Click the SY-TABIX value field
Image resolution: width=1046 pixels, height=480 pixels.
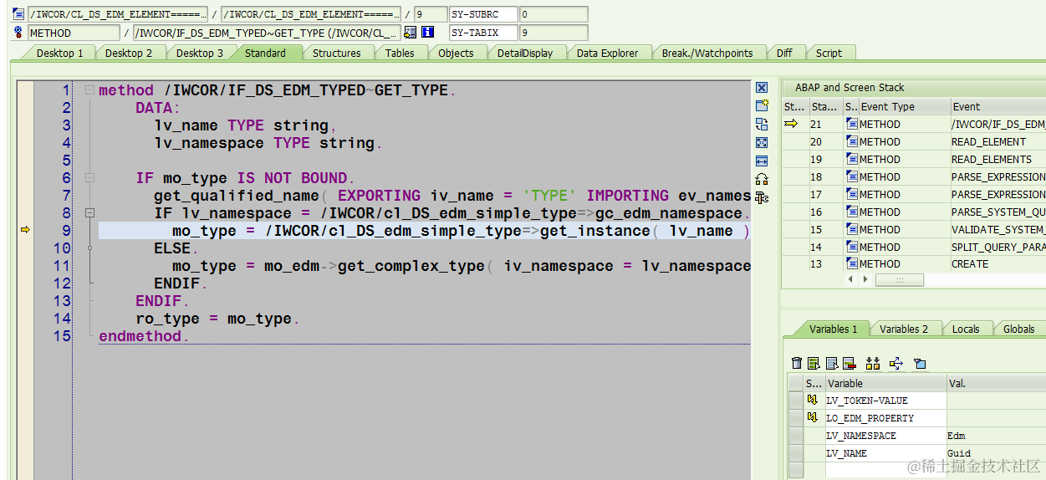[554, 33]
